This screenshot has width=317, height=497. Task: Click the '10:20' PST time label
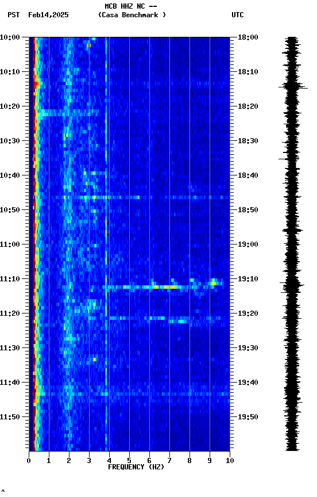tap(10, 106)
